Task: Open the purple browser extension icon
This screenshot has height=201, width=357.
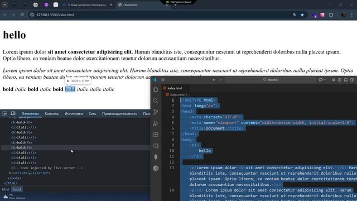Action: click(315, 15)
